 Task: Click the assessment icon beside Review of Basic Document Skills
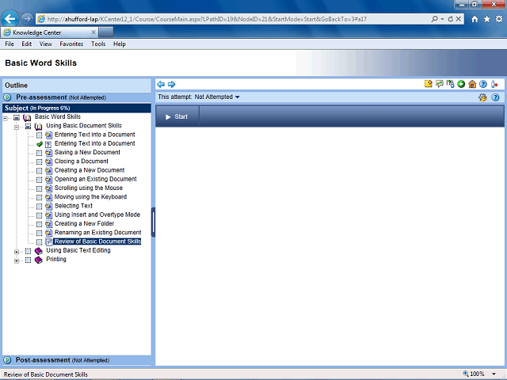coord(48,241)
